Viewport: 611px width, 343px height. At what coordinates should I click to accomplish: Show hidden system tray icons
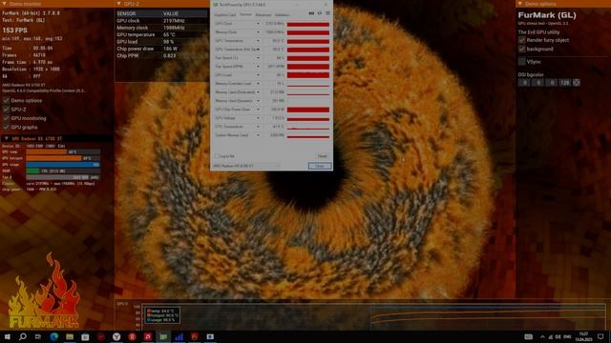(542, 336)
